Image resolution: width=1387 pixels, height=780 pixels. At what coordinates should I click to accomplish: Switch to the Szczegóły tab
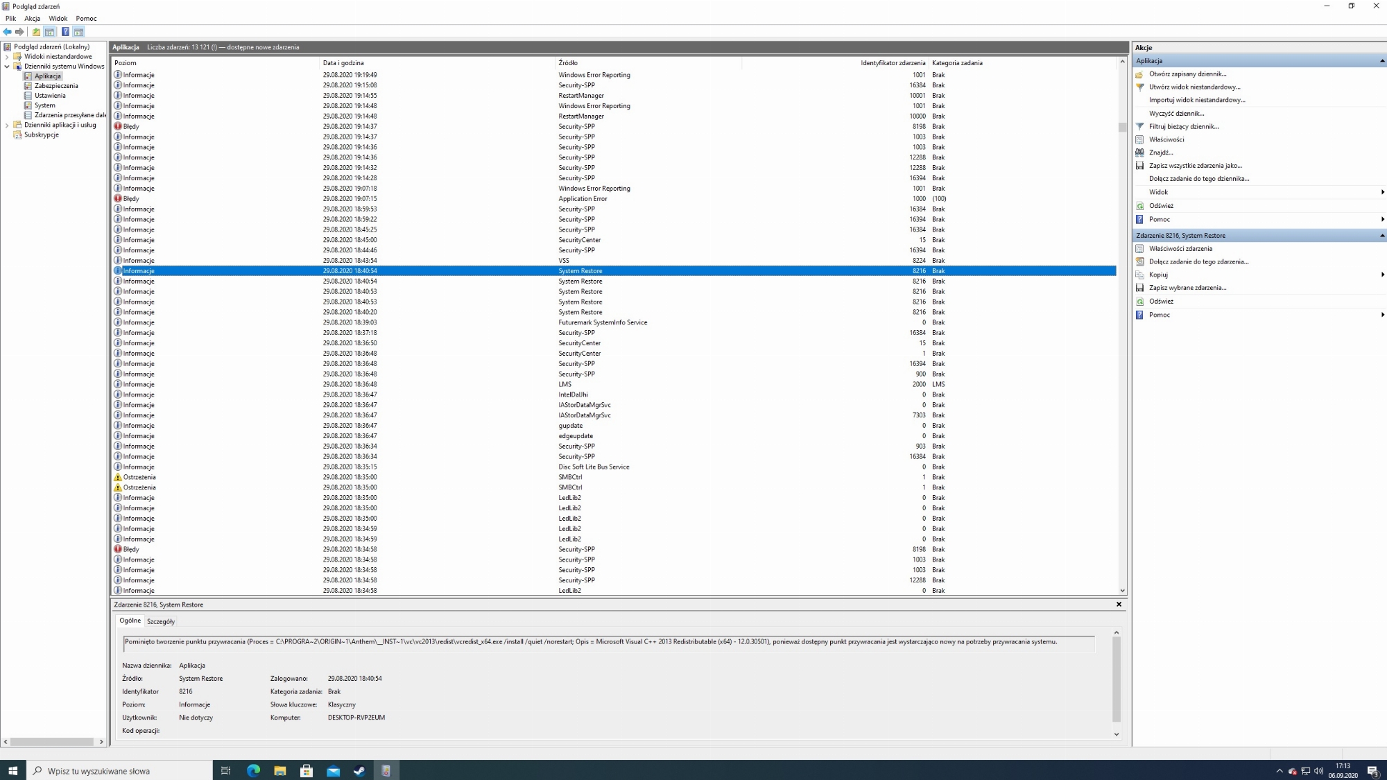tap(161, 621)
